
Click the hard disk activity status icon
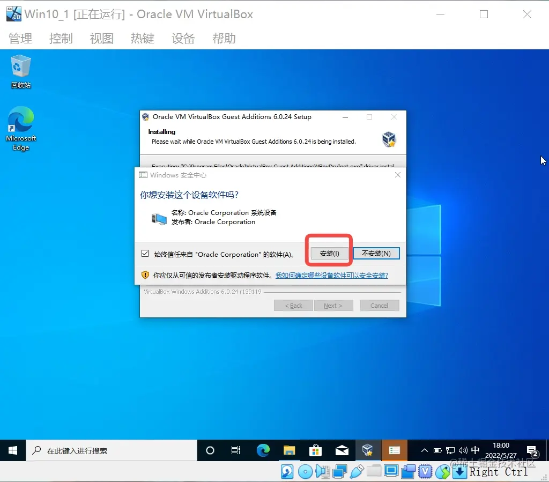click(x=287, y=472)
